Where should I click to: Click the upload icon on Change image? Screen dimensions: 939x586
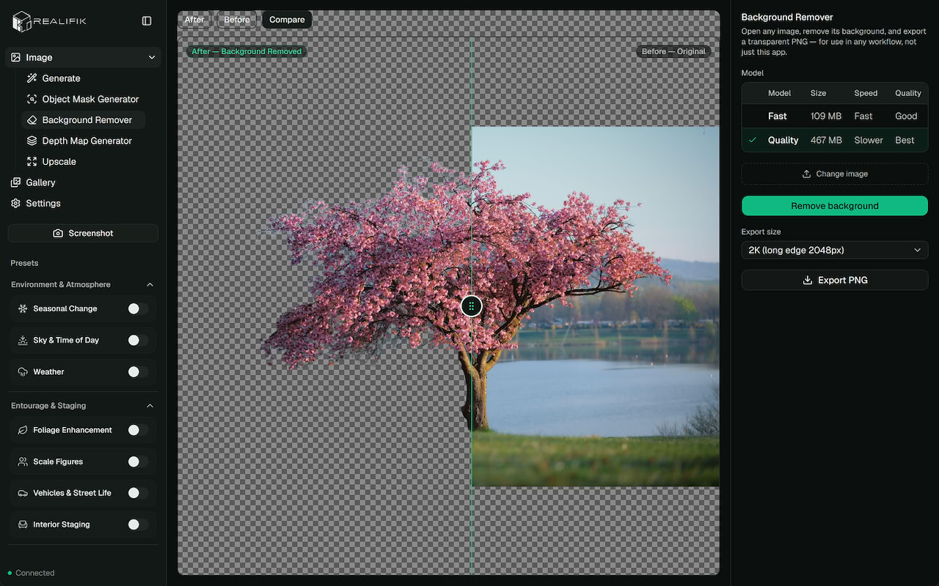coord(806,174)
